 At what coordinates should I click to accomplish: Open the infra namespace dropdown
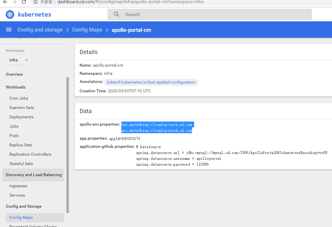click(19, 60)
